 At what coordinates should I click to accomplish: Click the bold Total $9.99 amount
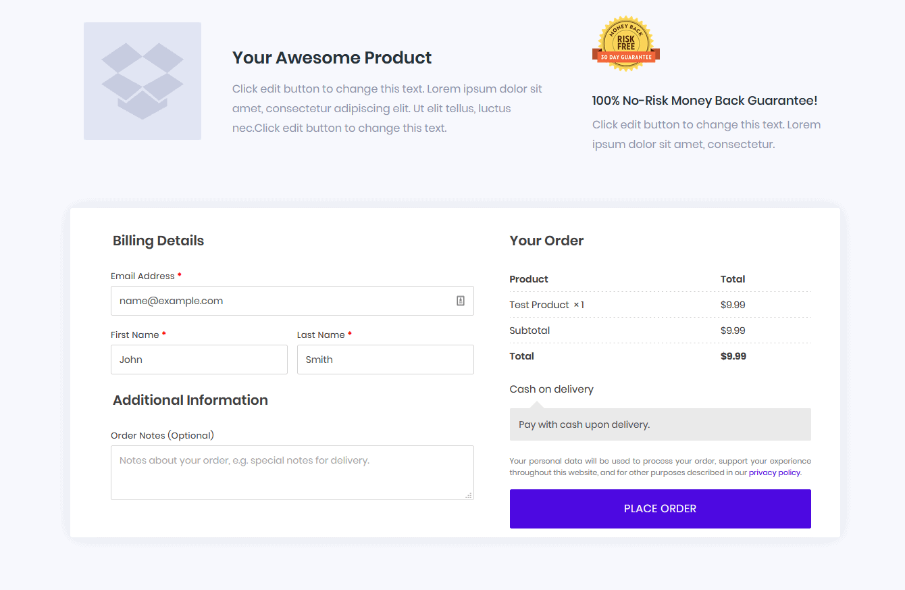pos(733,356)
